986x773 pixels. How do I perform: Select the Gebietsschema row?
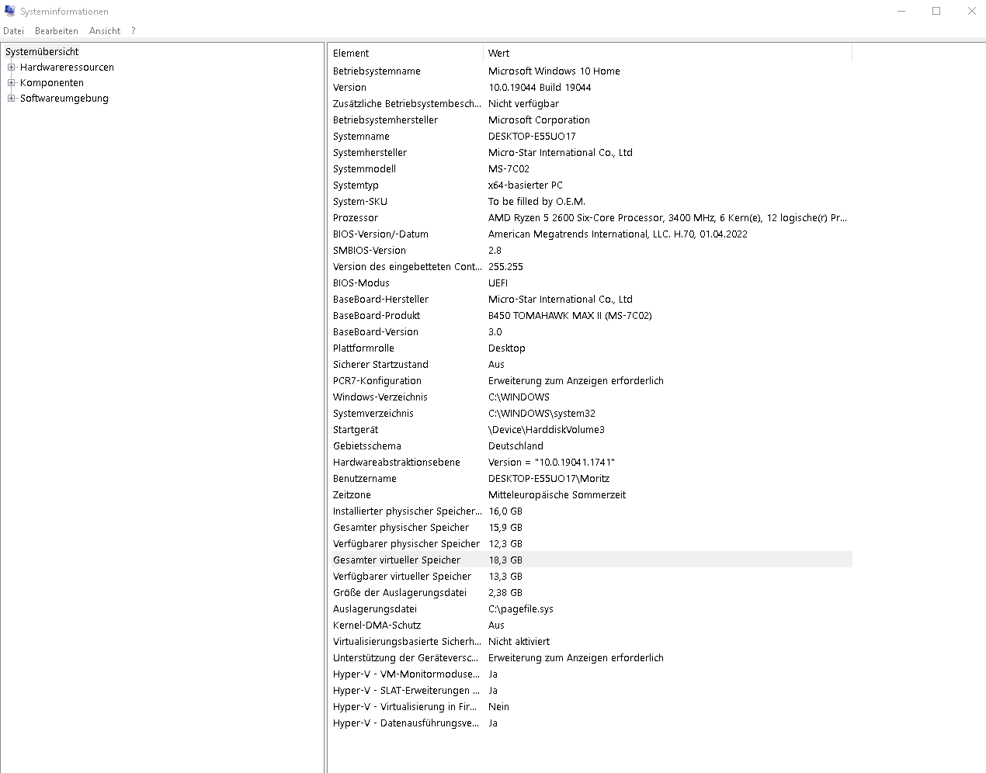(590, 446)
